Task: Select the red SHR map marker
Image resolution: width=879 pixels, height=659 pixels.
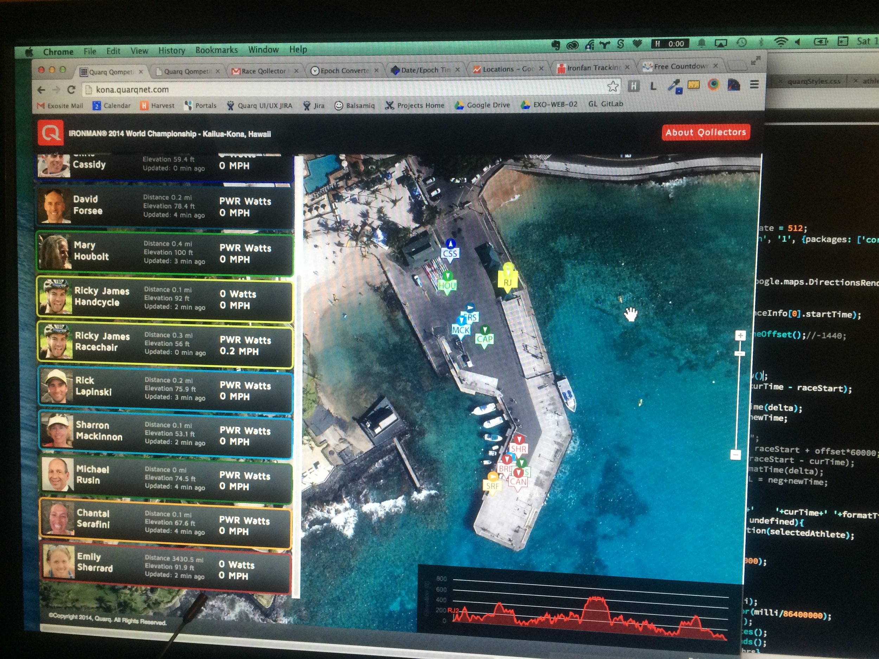Action: 519,448
